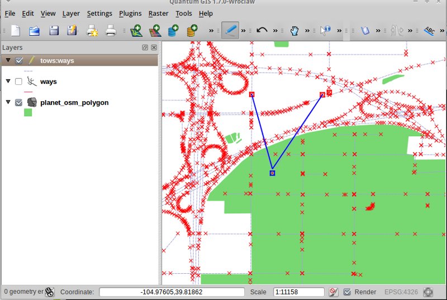Click the Scale input field
This screenshot has height=300, width=447.
(298, 292)
